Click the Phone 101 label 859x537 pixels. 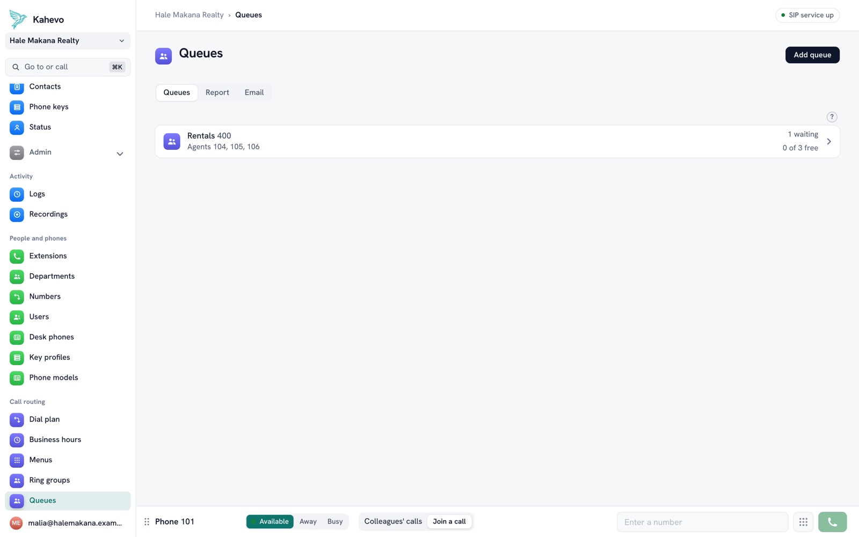tap(175, 522)
